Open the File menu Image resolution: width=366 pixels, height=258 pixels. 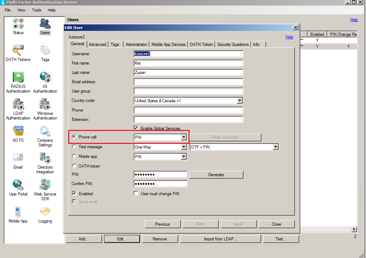point(8,10)
